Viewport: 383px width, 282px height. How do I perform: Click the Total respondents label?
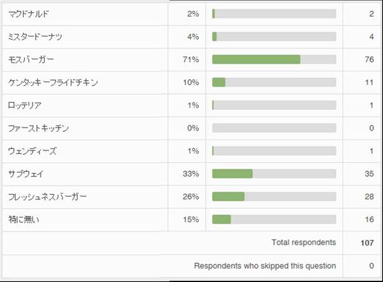[303, 243]
